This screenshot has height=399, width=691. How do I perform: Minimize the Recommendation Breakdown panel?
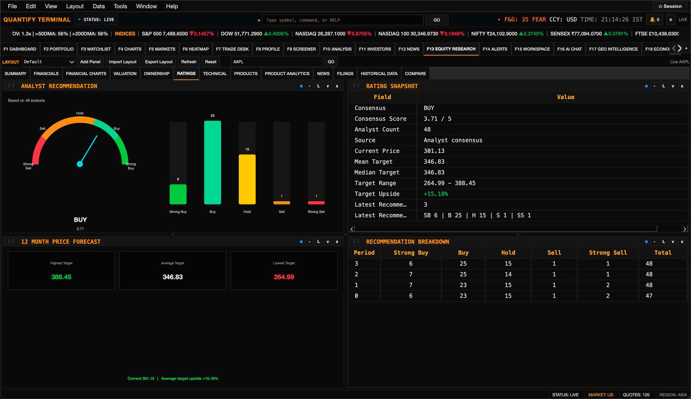point(654,241)
